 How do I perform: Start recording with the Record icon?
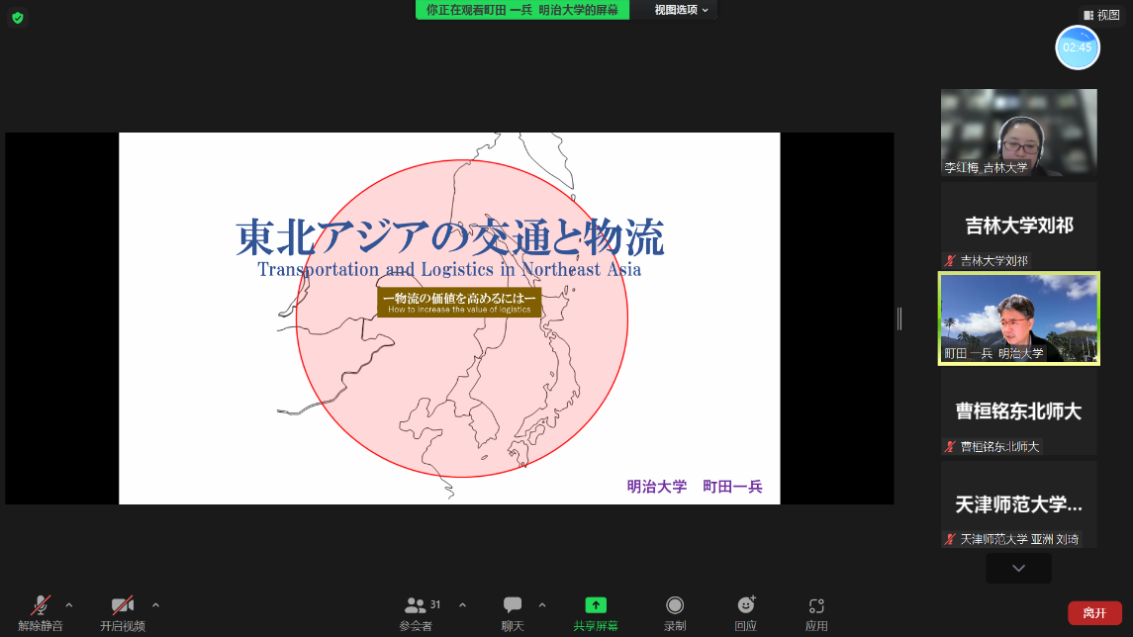click(x=675, y=605)
